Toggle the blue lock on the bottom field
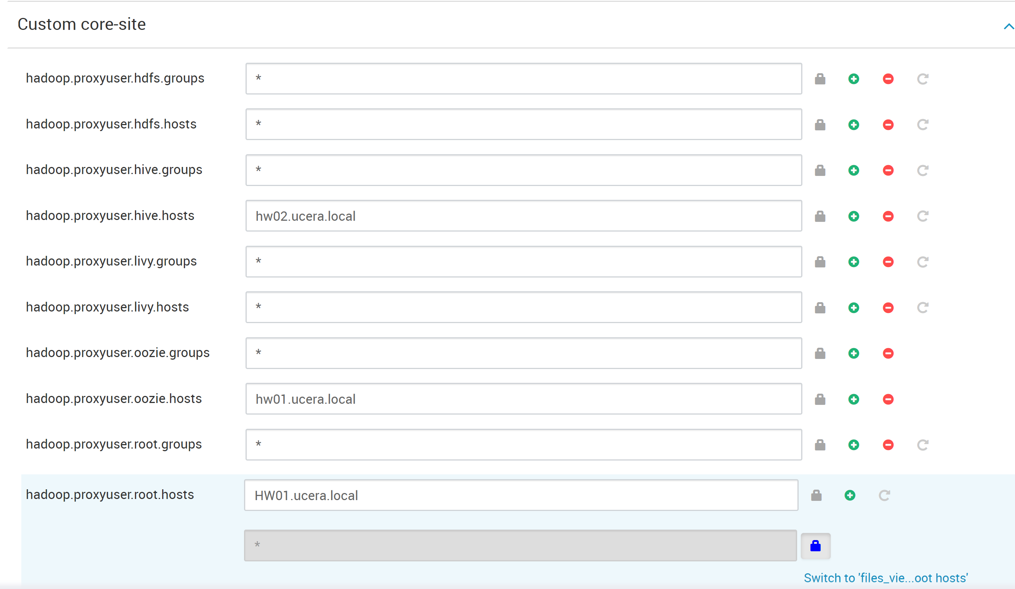The image size is (1015, 589). tap(815, 546)
